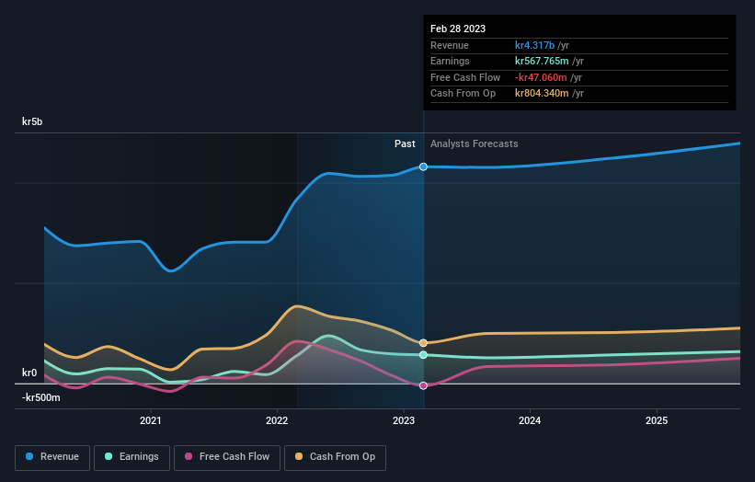The height and width of the screenshot is (482, 755).
Task: Click the Analysts Forecasts label
Action: tap(475, 144)
